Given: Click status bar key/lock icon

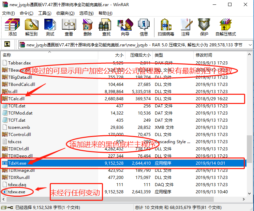Looking at the screenshot, I should (10, 208).
